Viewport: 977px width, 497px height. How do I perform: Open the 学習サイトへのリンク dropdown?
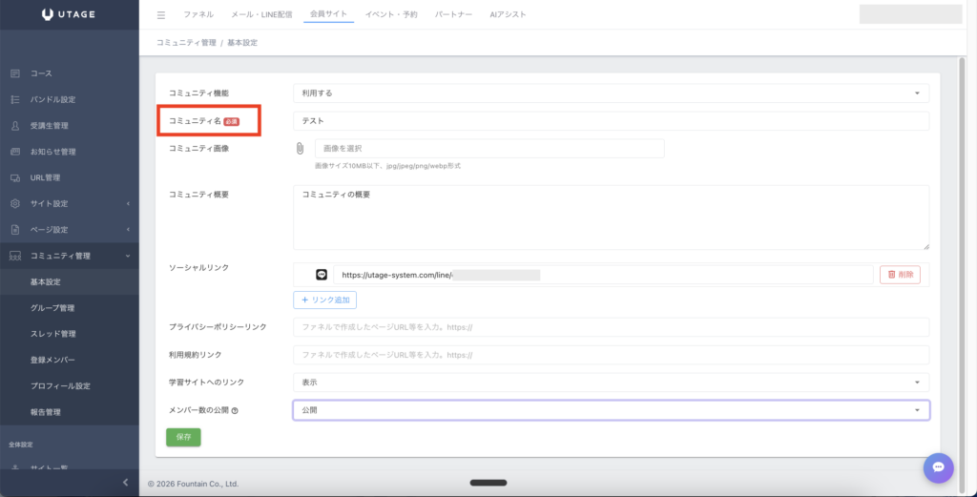[612, 383]
